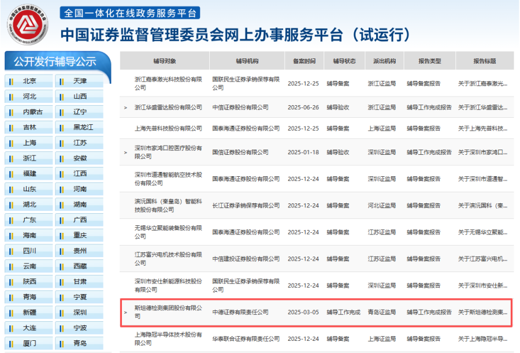Image resolution: width=520 pixels, height=353 pixels.
Task: Select the 上海先普科技股份有限公司 row
Action: (168, 128)
